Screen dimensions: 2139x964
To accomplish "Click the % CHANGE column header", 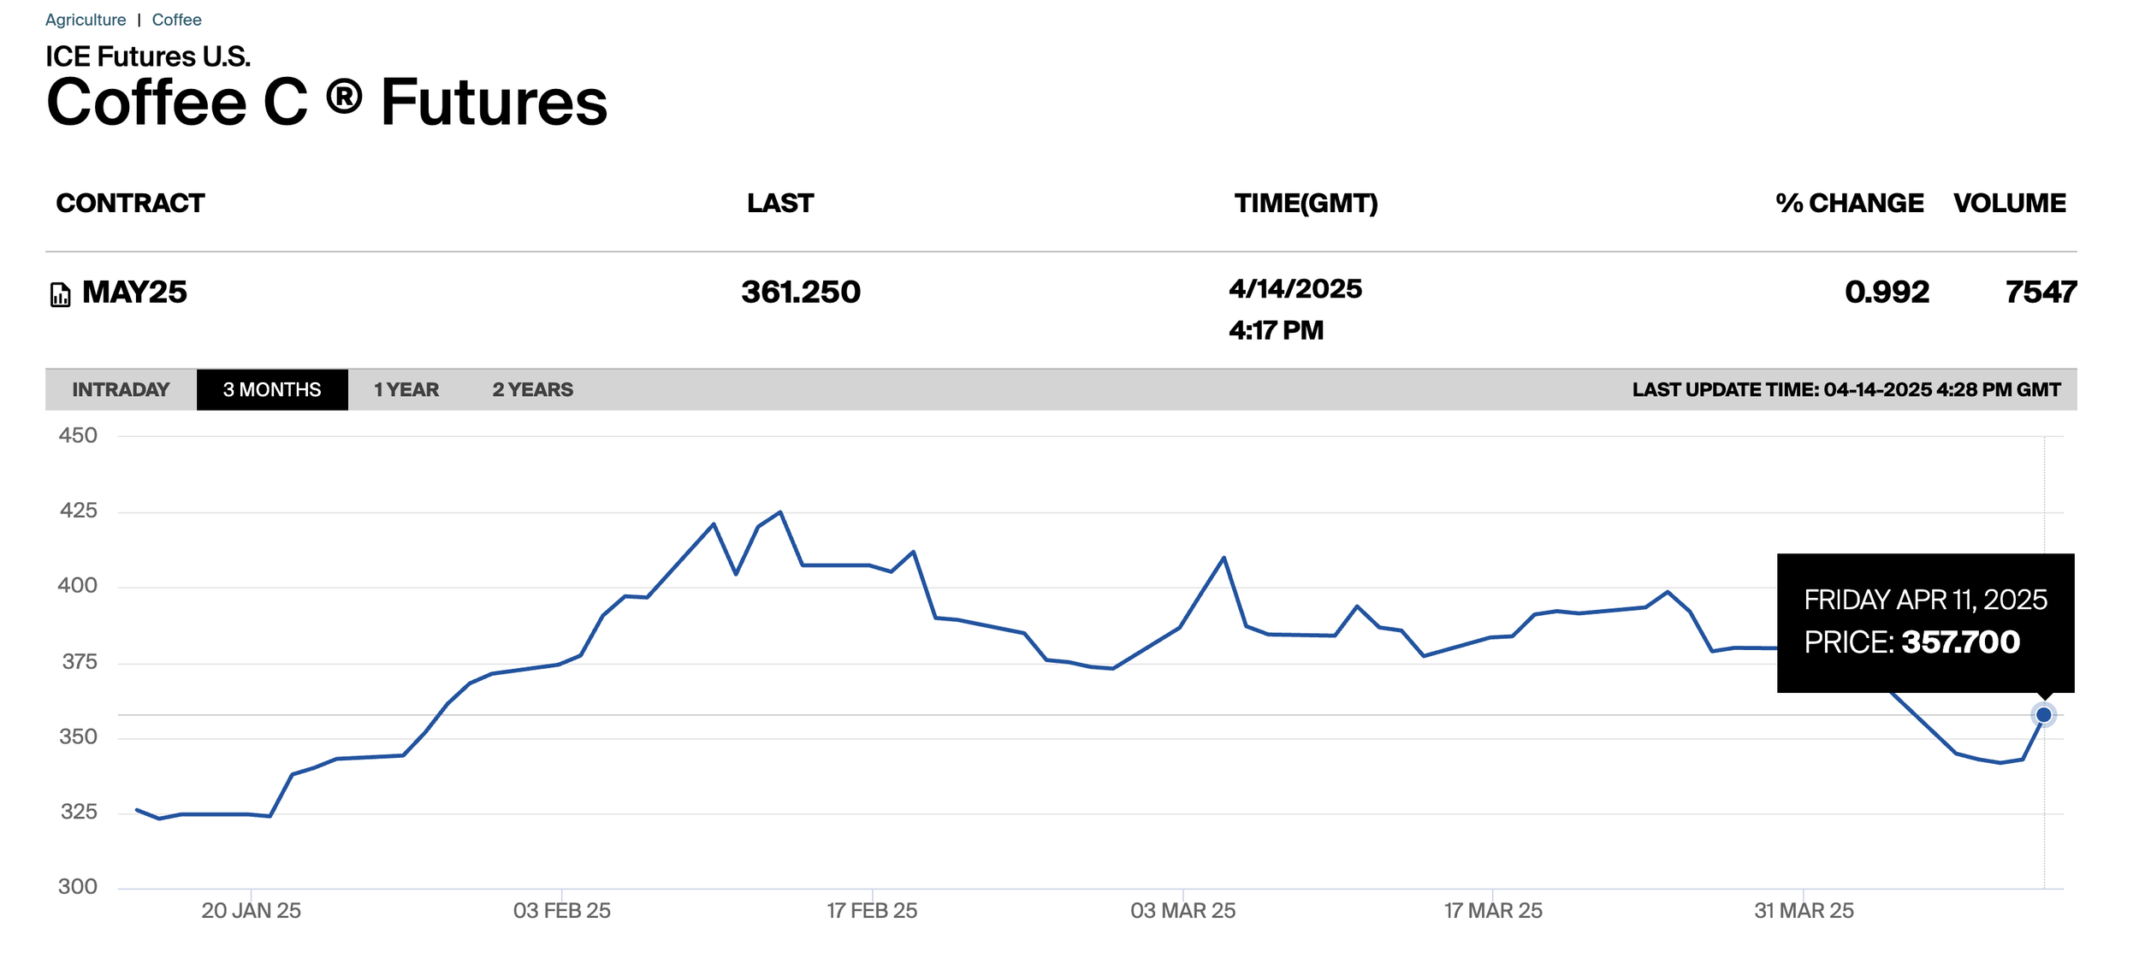I will point(1849,204).
